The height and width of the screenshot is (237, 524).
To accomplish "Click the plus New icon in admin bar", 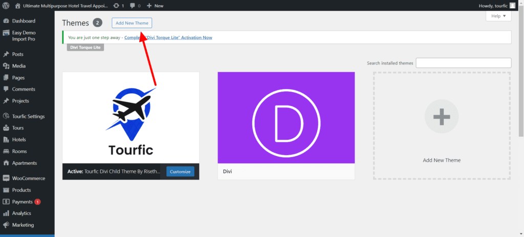I will click(x=149, y=6).
